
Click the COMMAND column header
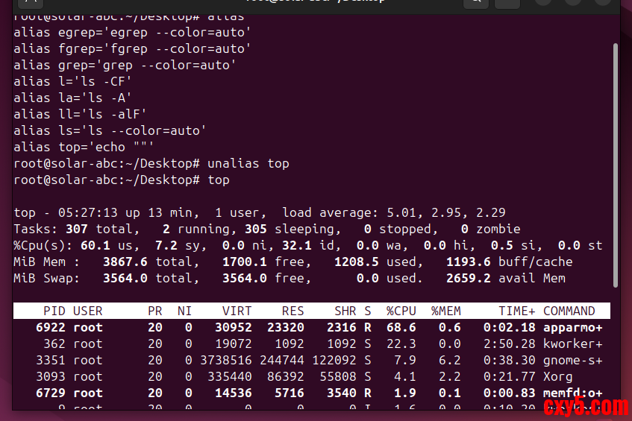click(569, 311)
